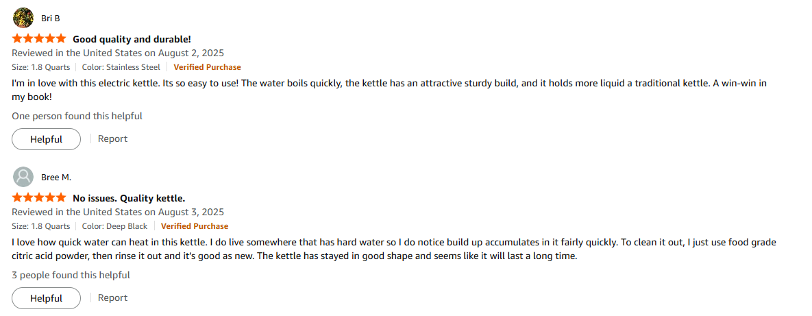Click Bree M.'s default gray avatar icon
Image resolution: width=812 pixels, height=316 pixels.
pos(23,177)
